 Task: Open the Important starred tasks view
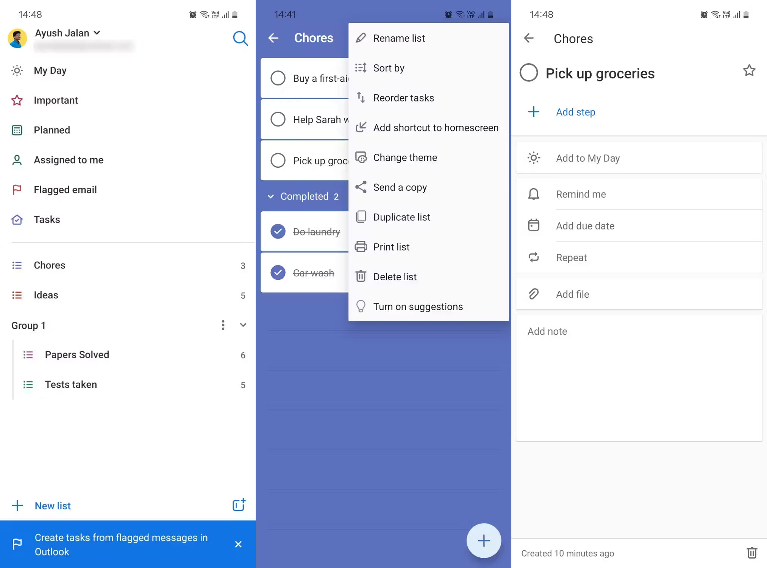(x=56, y=100)
